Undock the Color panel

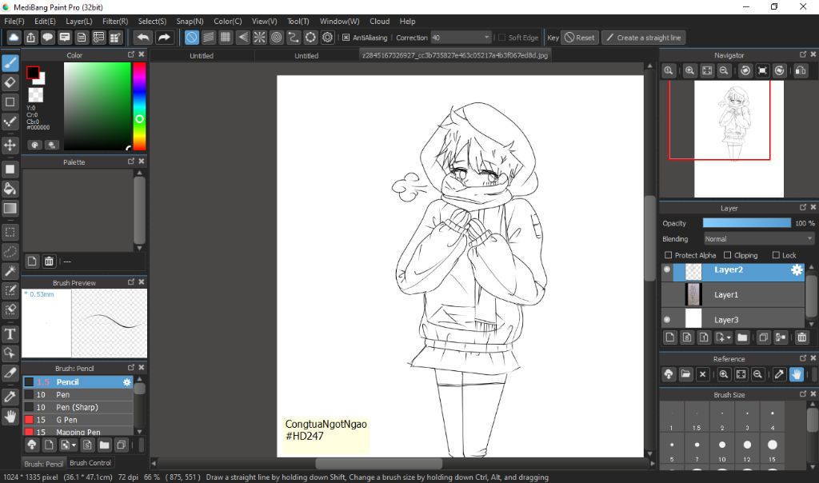coord(131,54)
